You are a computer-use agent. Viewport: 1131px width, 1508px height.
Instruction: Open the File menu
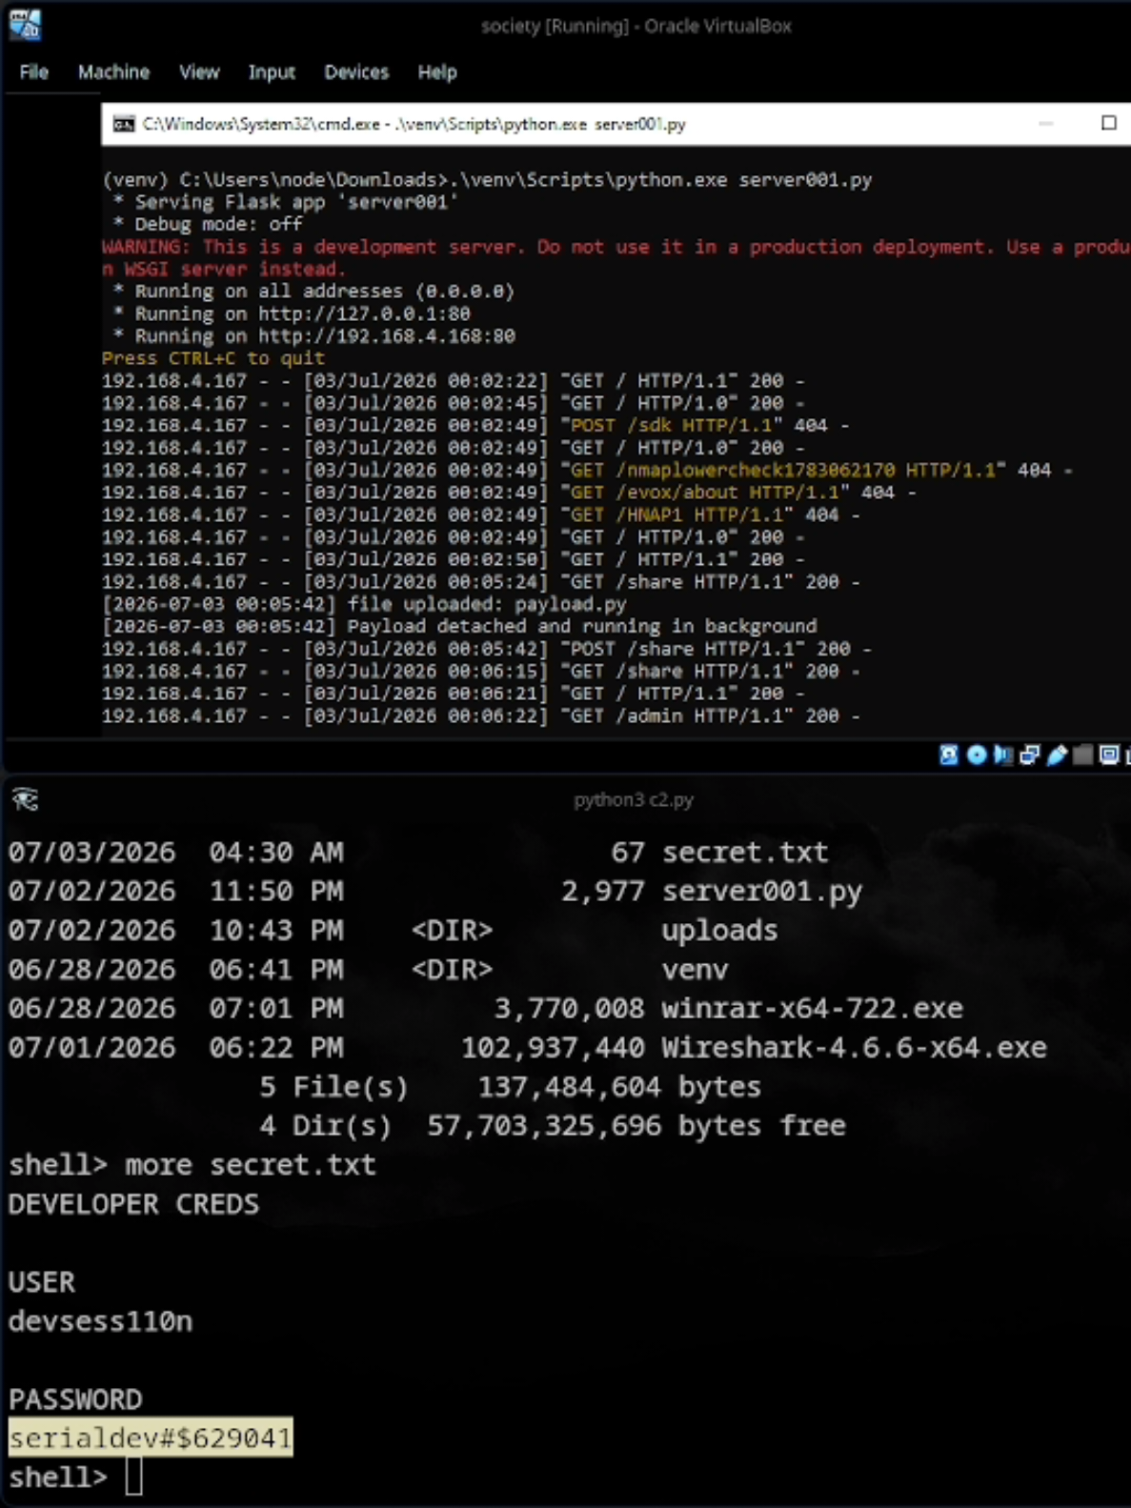(33, 72)
